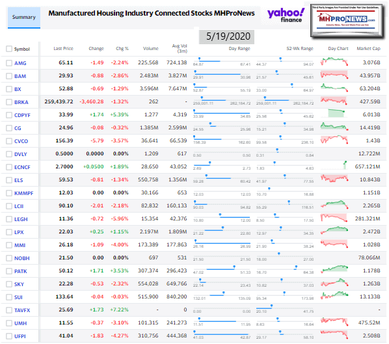Sort by Volume column header
This screenshot has height=344, width=389.
coord(150,49)
